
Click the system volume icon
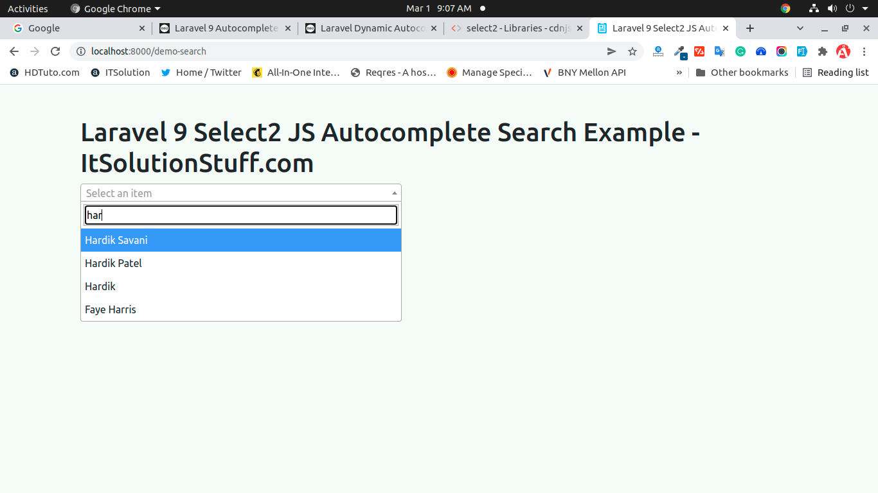(832, 8)
